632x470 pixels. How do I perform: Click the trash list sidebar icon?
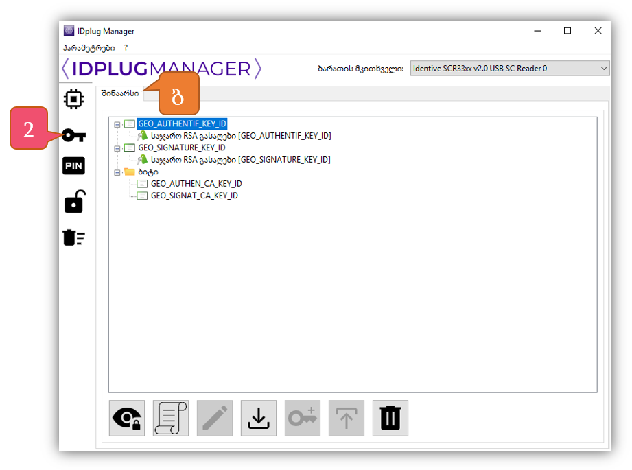(73, 237)
